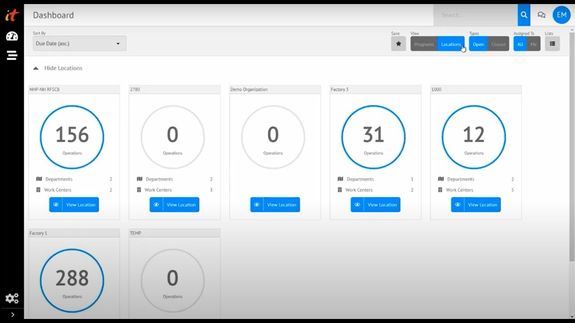Open settings gears icon at bottom left
Image resolution: width=575 pixels, height=323 pixels.
pyautogui.click(x=12, y=298)
